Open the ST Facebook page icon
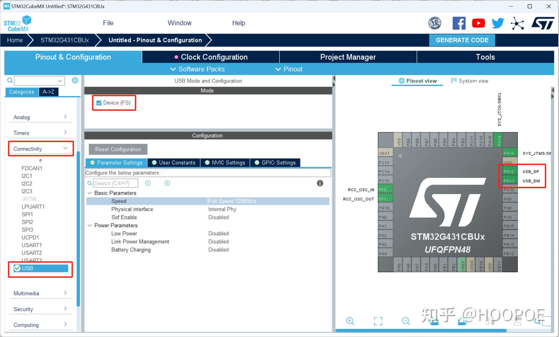Image resolution: width=559 pixels, height=337 pixels. click(459, 23)
